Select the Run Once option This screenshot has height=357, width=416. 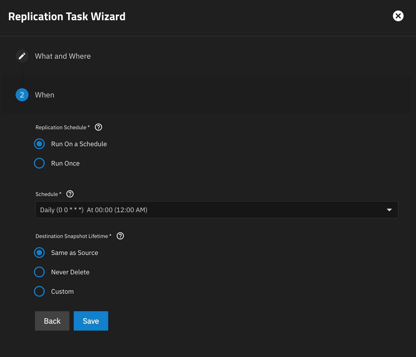coord(39,163)
